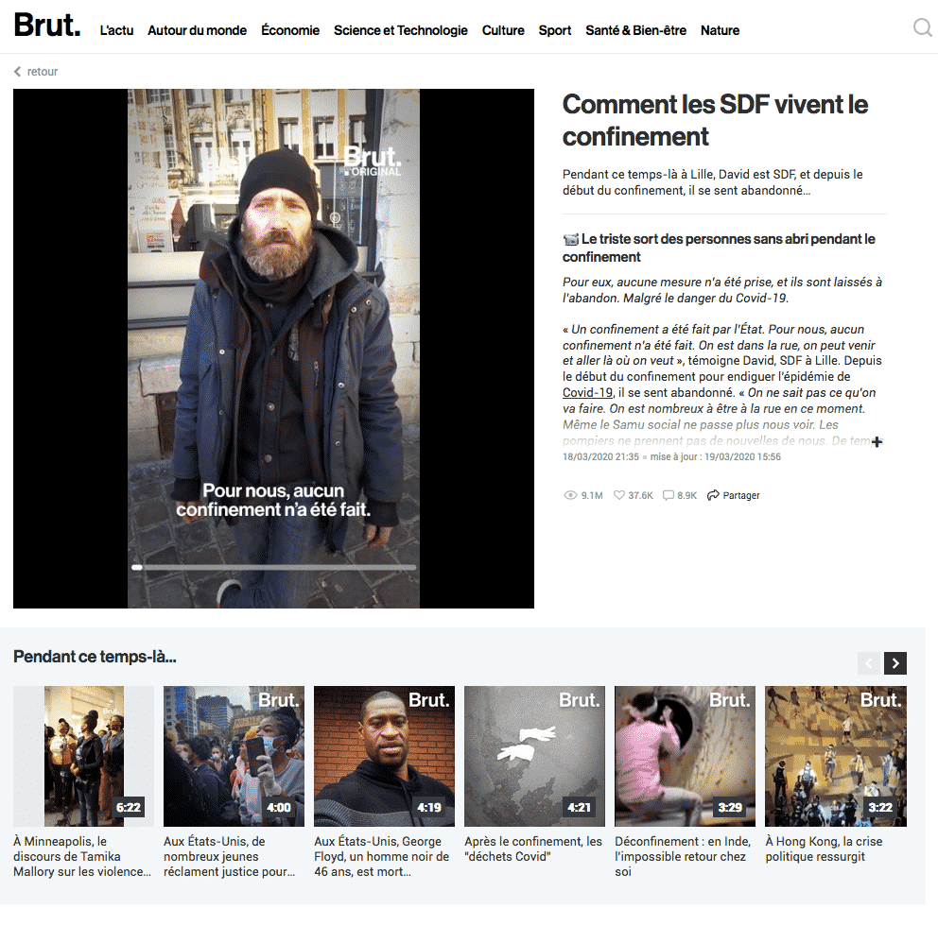Go back using the retour chevron
The image size is (938, 943).
click(17, 72)
